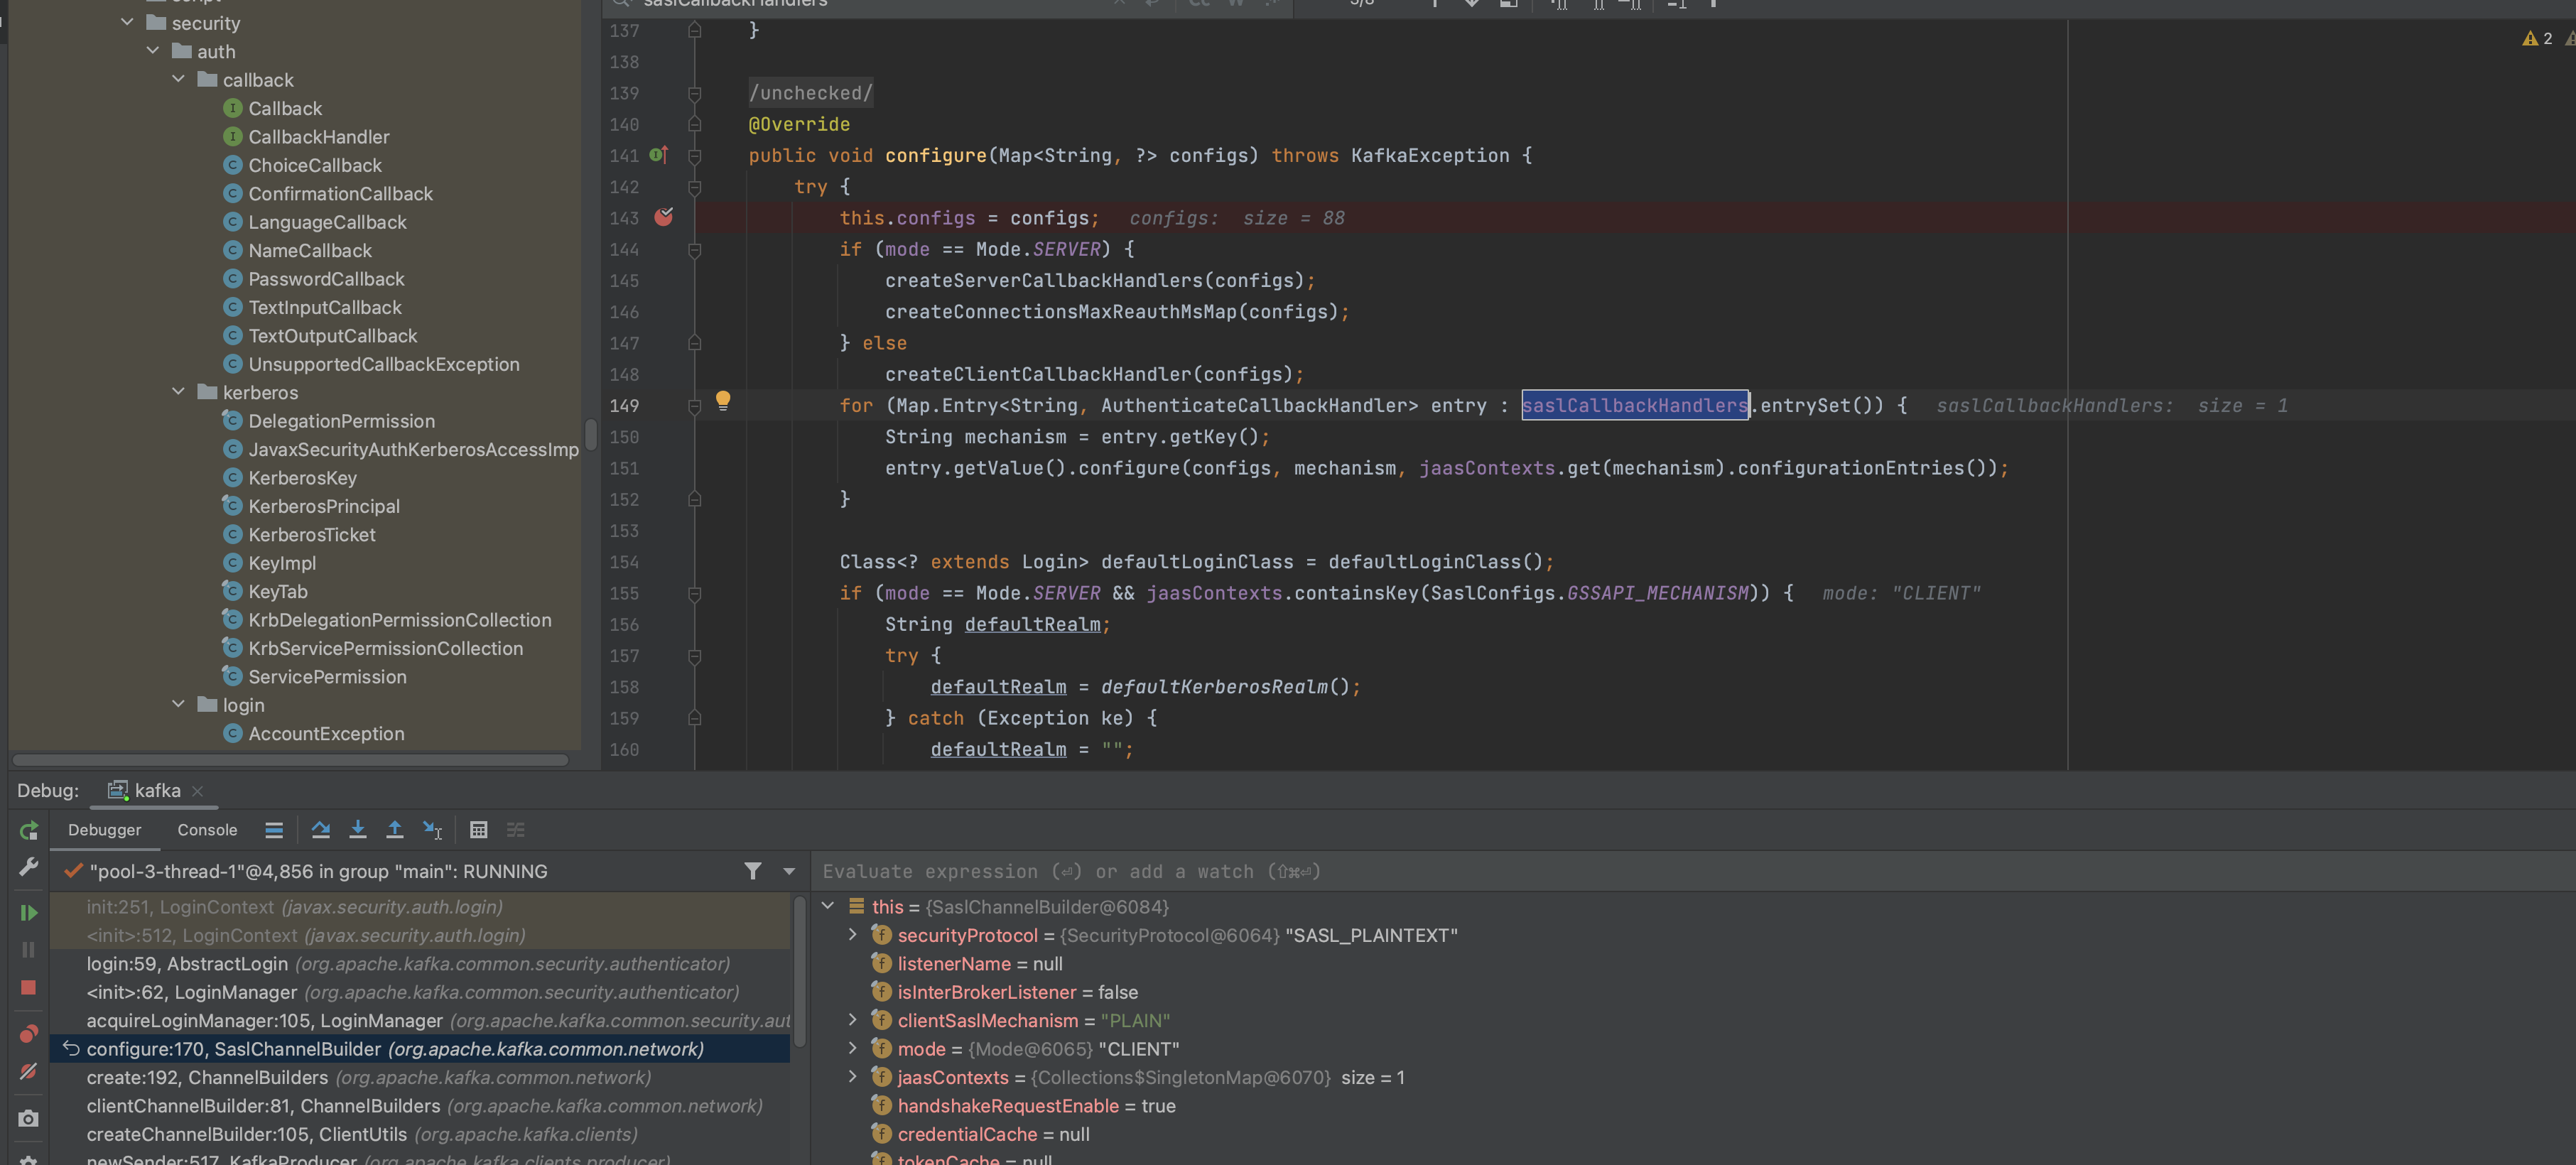
Task: Click the project tree vertical scrollbar
Action: 591,435
